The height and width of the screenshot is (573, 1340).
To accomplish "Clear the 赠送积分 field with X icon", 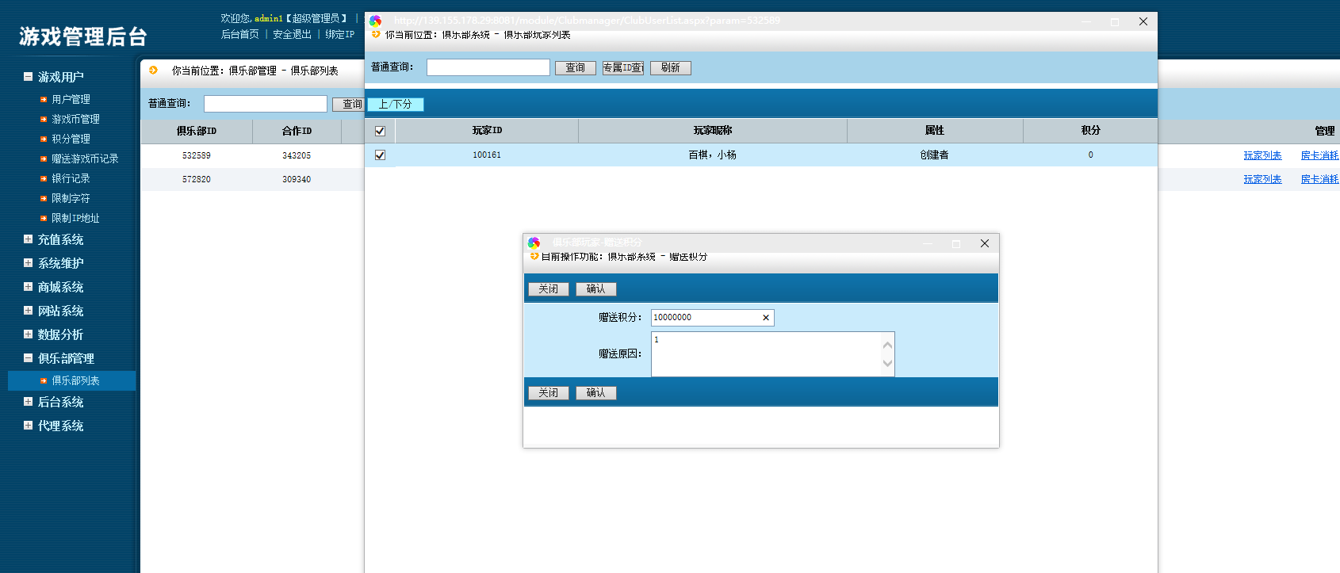I will (x=765, y=318).
